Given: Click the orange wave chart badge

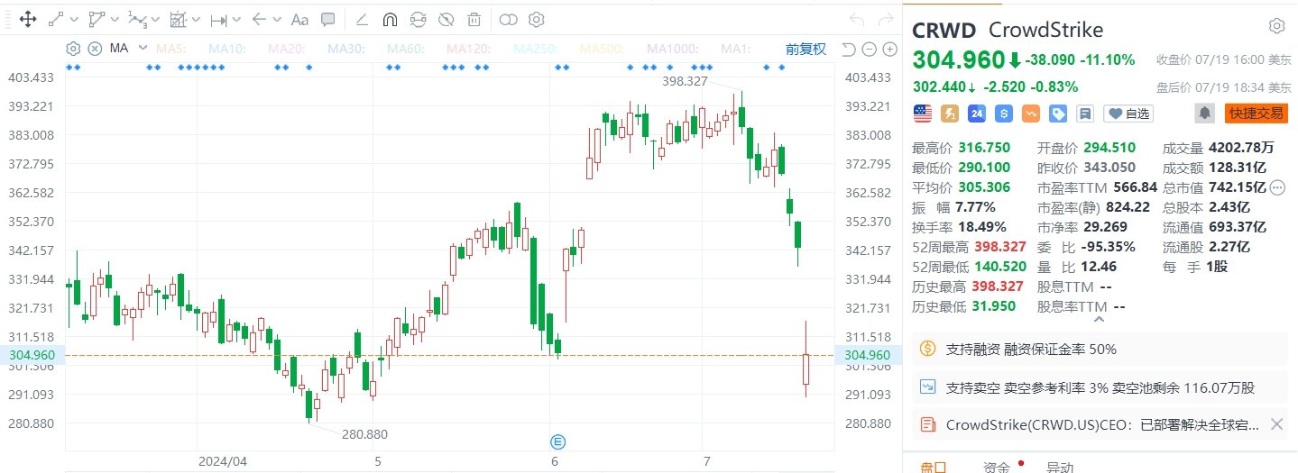Looking at the screenshot, I should point(1031,114).
